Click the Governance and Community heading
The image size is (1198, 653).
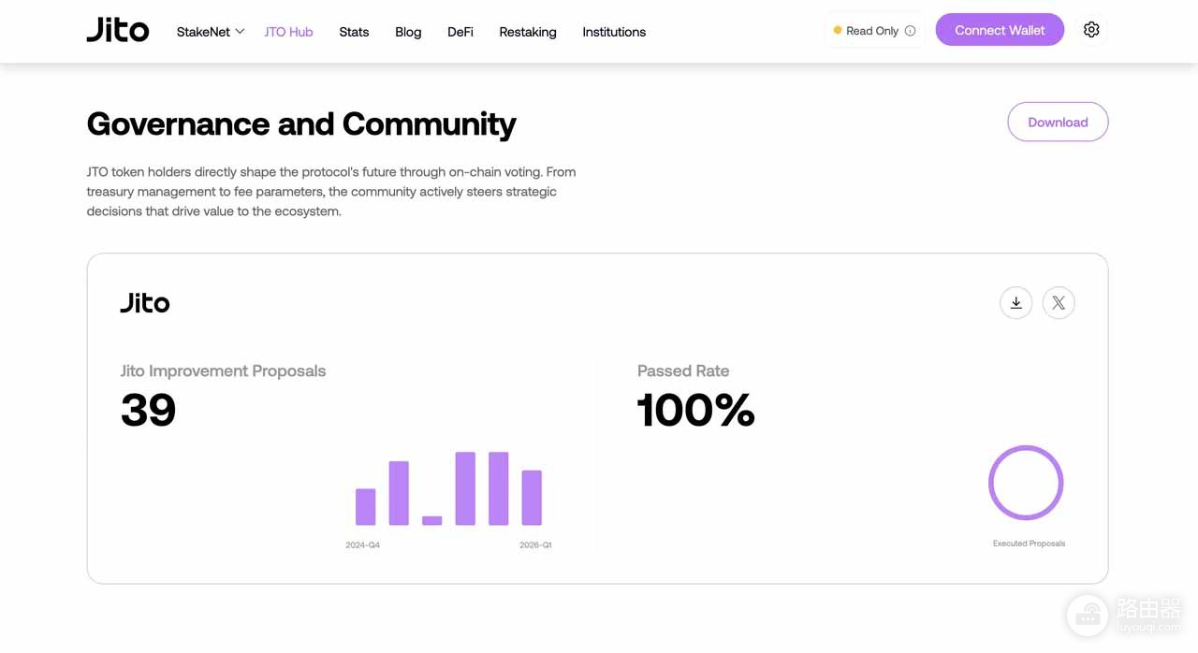click(301, 123)
